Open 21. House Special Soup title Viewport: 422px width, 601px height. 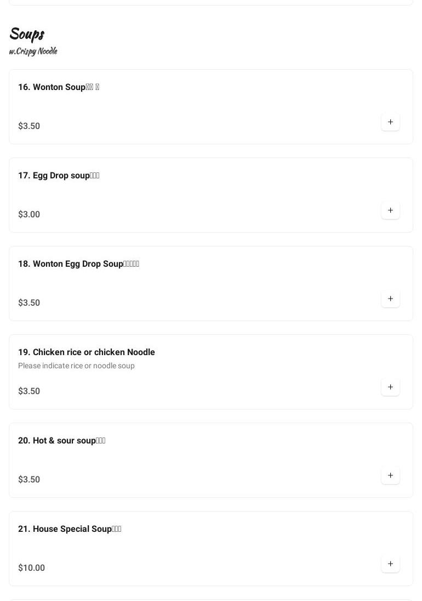coord(70,529)
